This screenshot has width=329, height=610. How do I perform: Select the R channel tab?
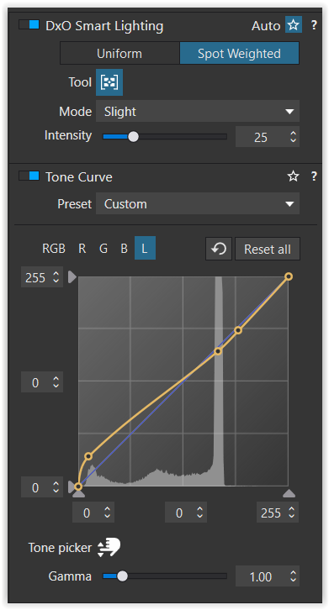[82, 249]
